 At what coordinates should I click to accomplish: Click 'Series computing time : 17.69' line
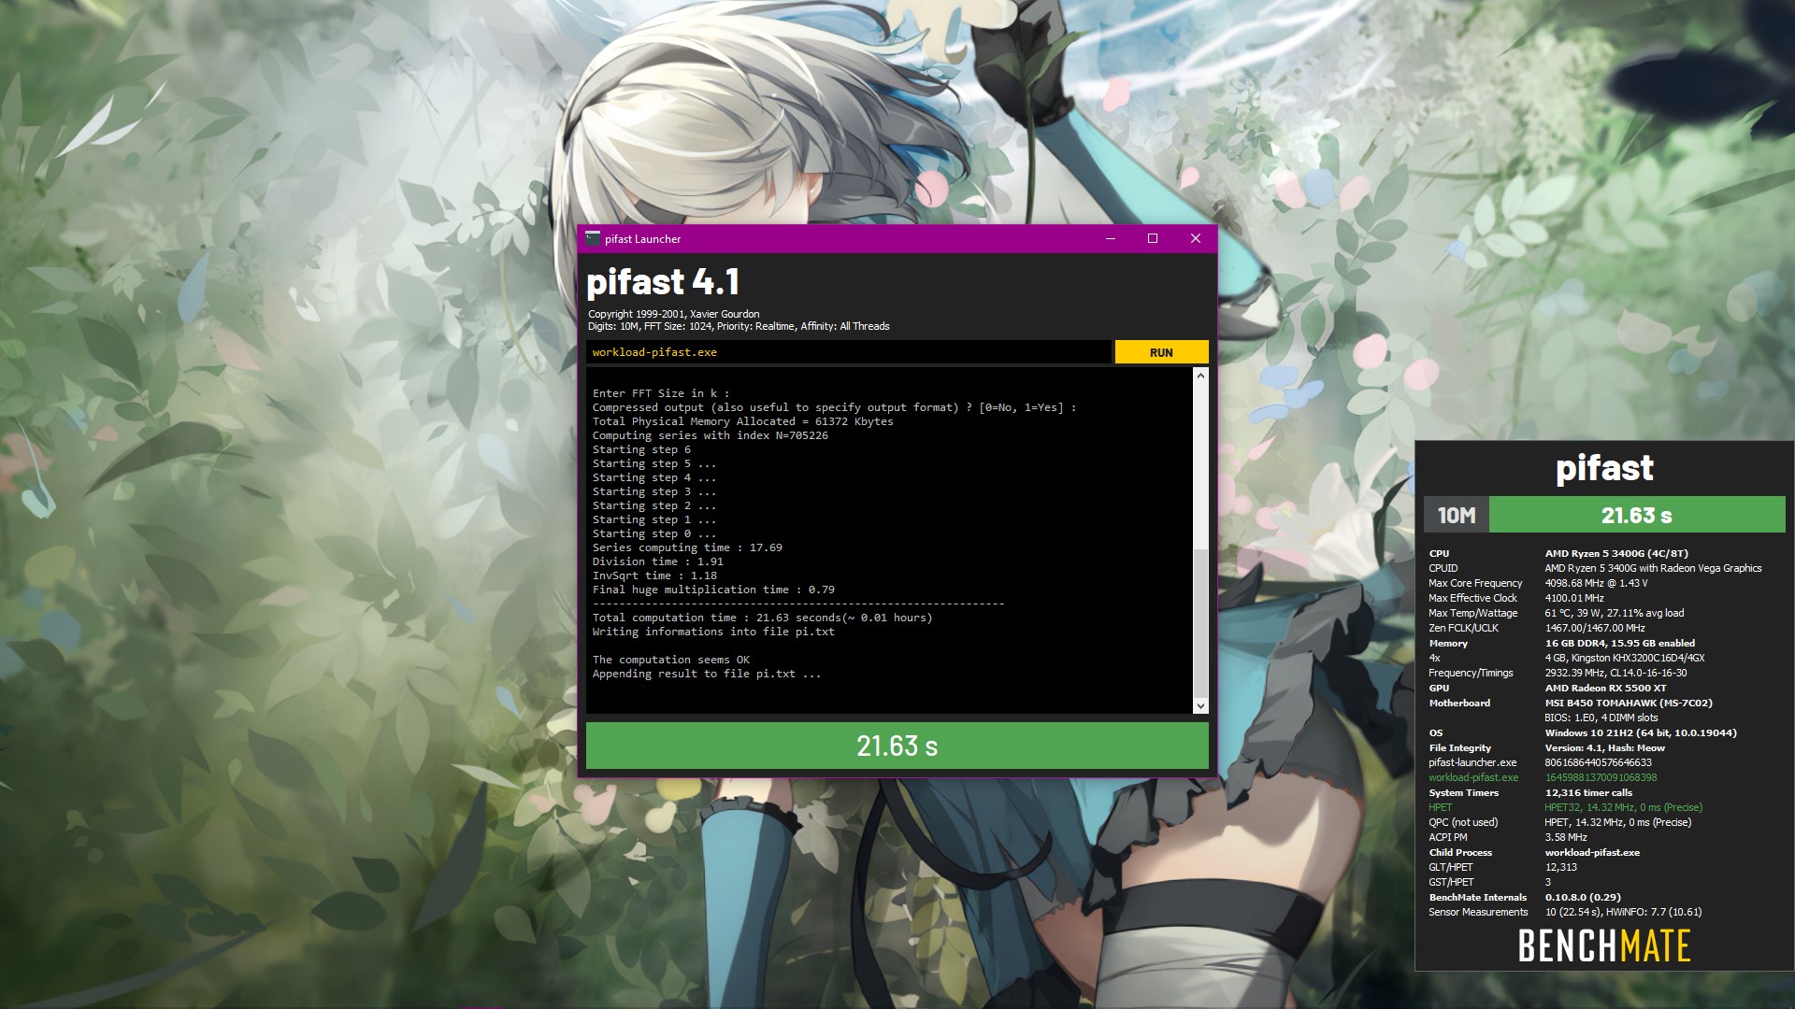pos(687,547)
